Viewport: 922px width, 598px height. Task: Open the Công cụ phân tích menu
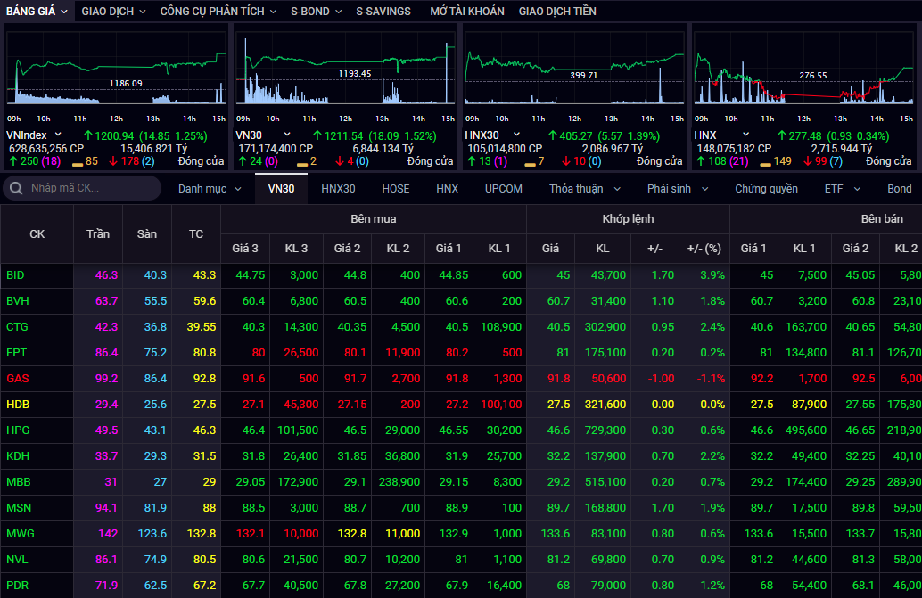(x=218, y=12)
